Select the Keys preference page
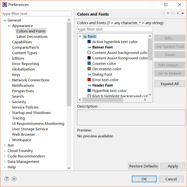 pos(16,75)
